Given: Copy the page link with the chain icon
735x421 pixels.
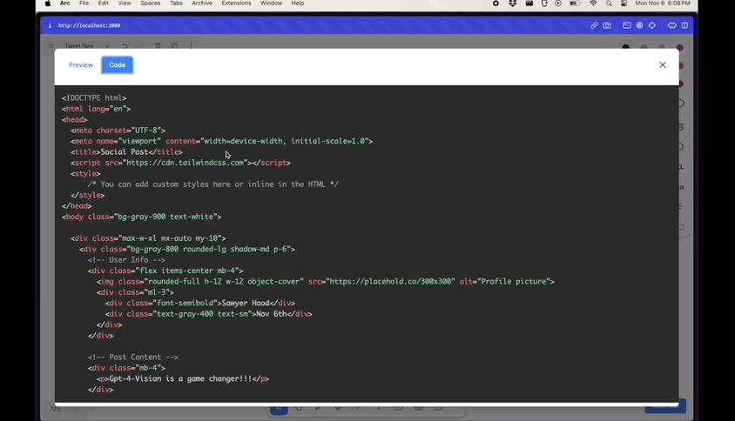Looking at the screenshot, I should click(594, 25).
